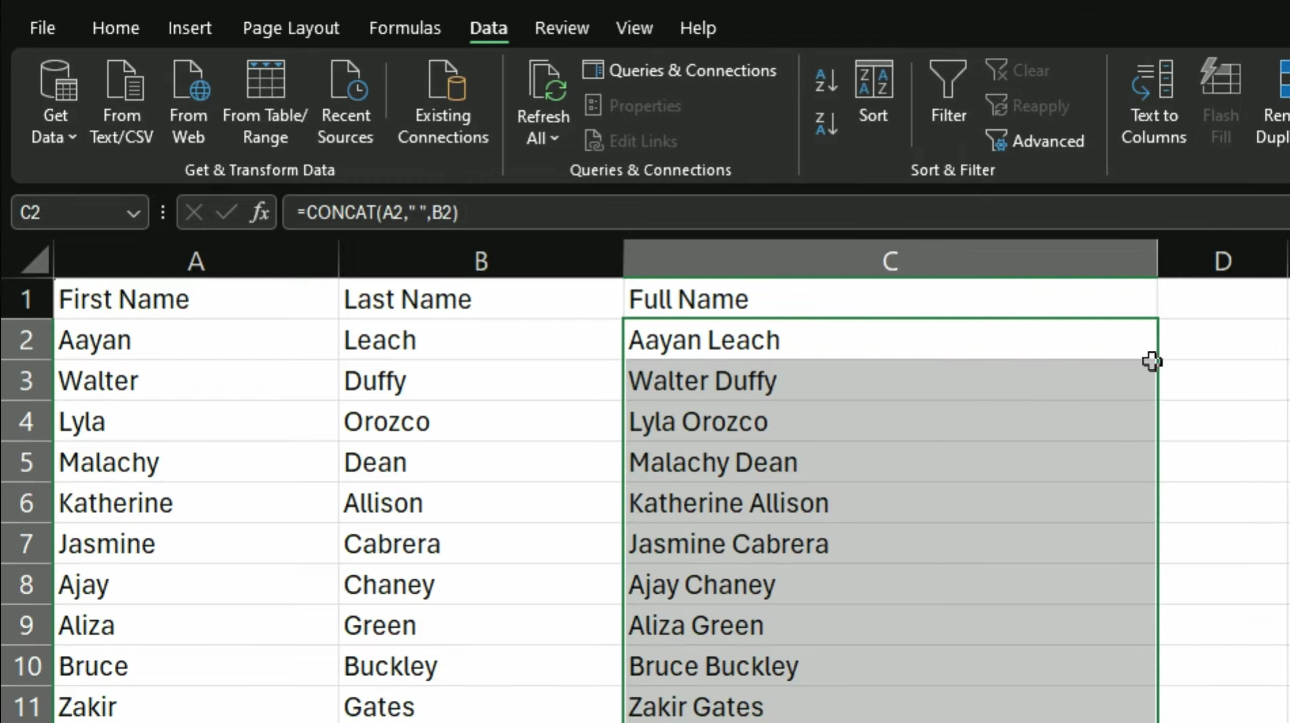
Task: Open Insert Function dialog (fx)
Action: pyautogui.click(x=260, y=212)
